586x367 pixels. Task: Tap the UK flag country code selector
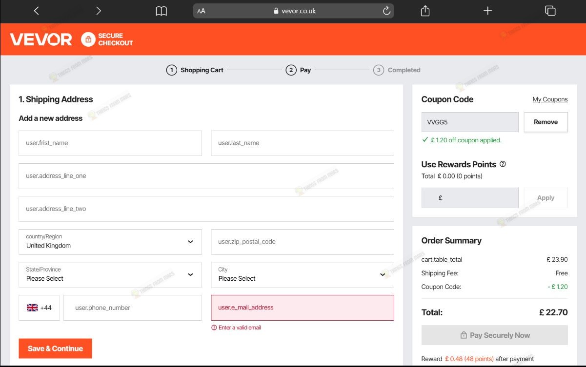39,308
